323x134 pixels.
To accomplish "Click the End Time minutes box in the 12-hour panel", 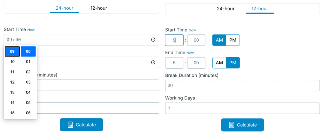I will click(196, 63).
